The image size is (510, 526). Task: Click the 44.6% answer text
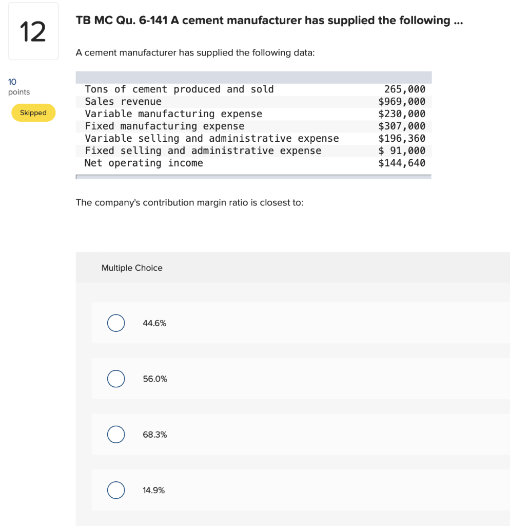point(154,323)
